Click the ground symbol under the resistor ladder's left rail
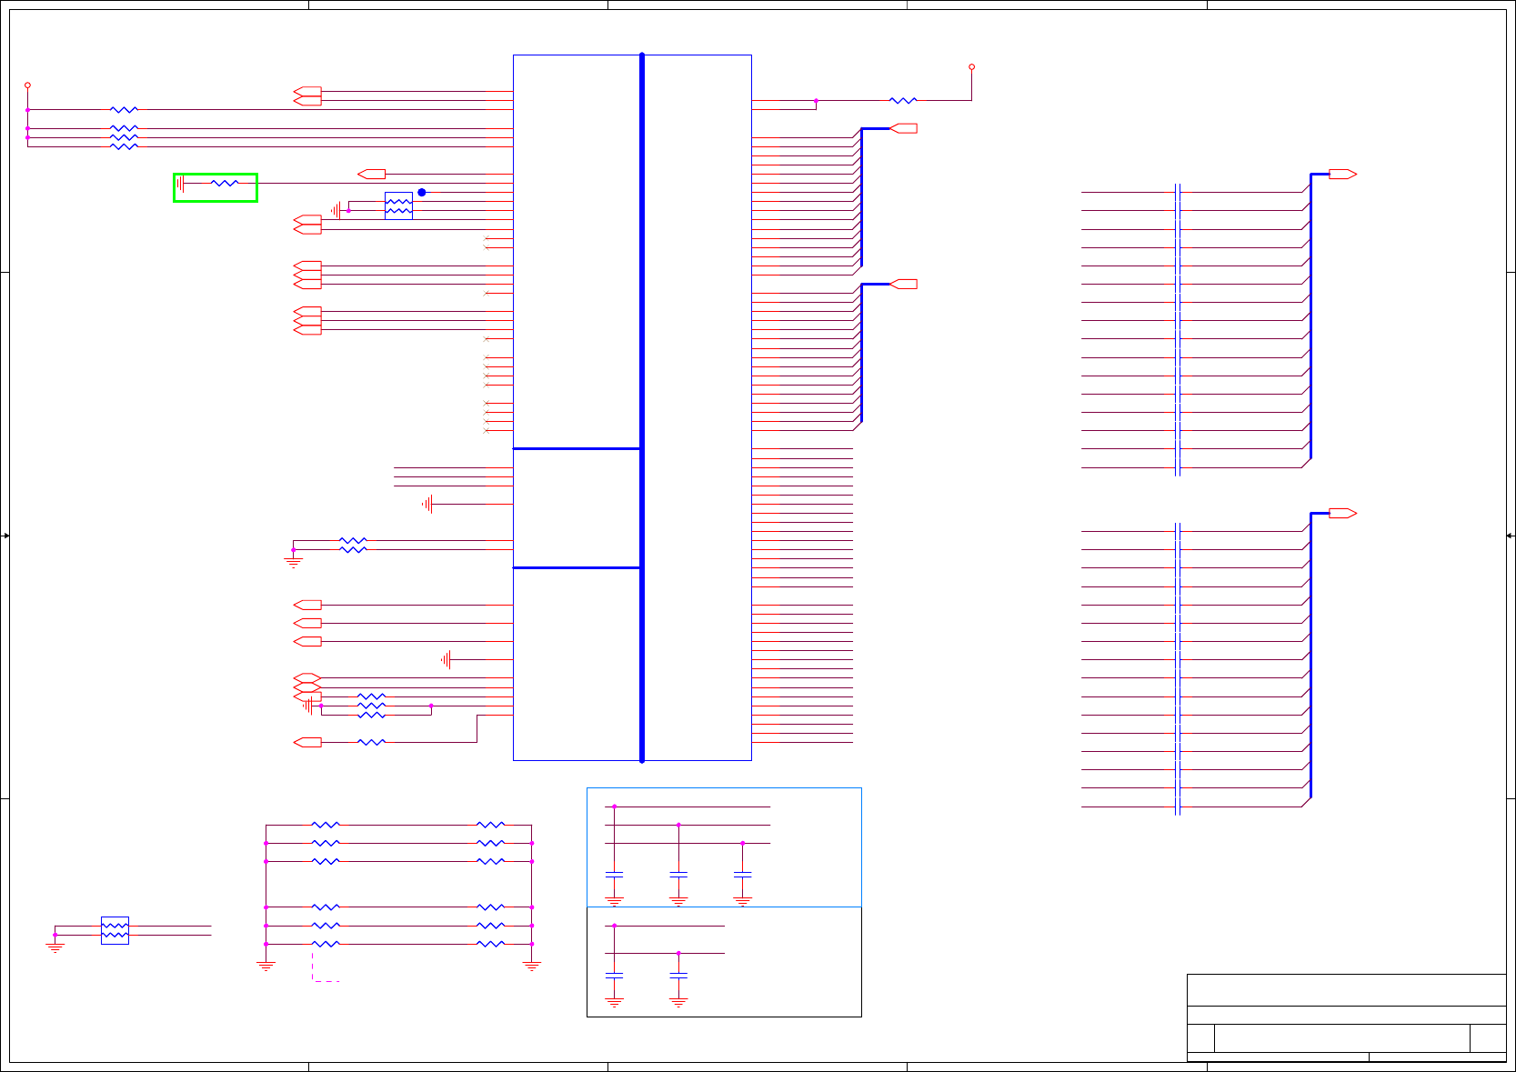 pyautogui.click(x=266, y=966)
